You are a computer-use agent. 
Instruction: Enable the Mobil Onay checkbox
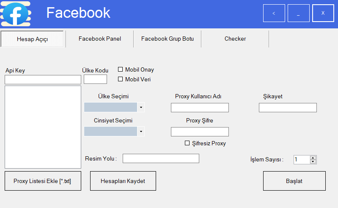(120, 69)
